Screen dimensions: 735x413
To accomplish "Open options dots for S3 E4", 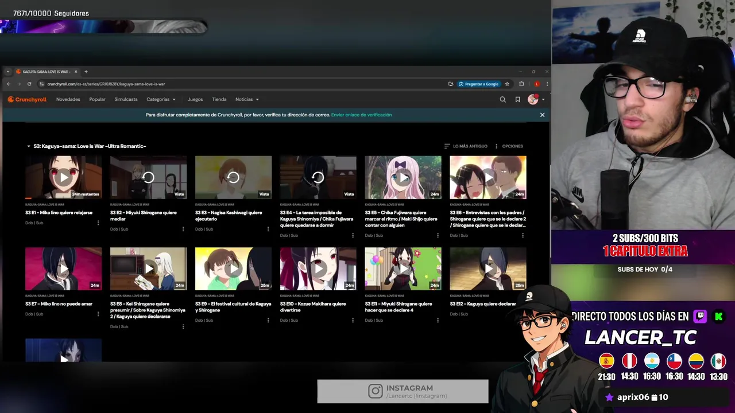I will coord(353,235).
